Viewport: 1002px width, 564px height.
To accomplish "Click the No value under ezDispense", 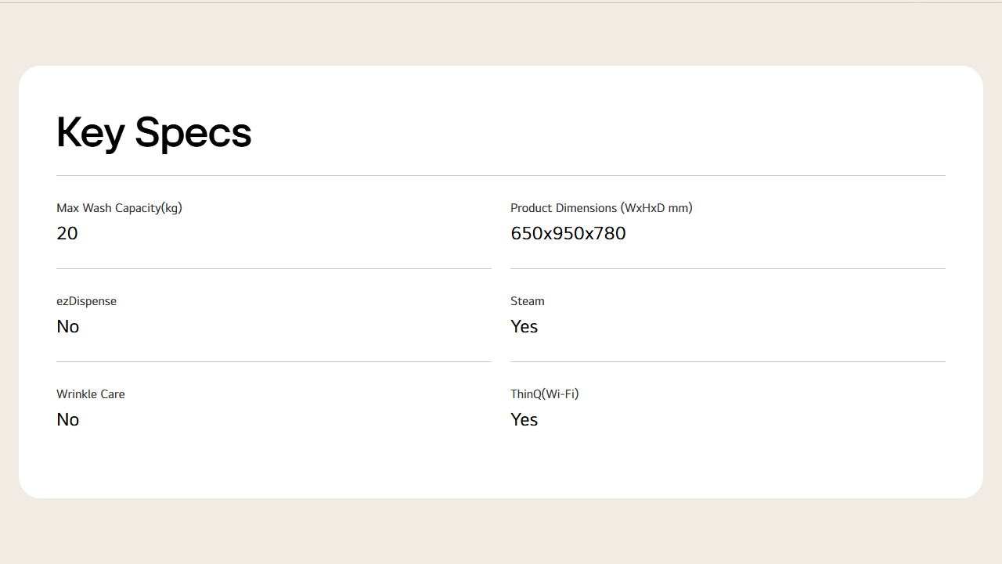I will (x=68, y=326).
